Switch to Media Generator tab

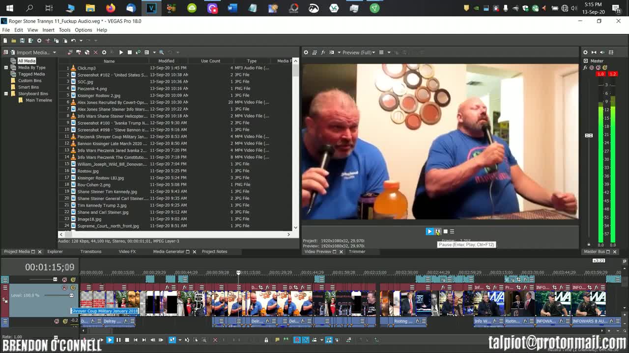click(169, 252)
